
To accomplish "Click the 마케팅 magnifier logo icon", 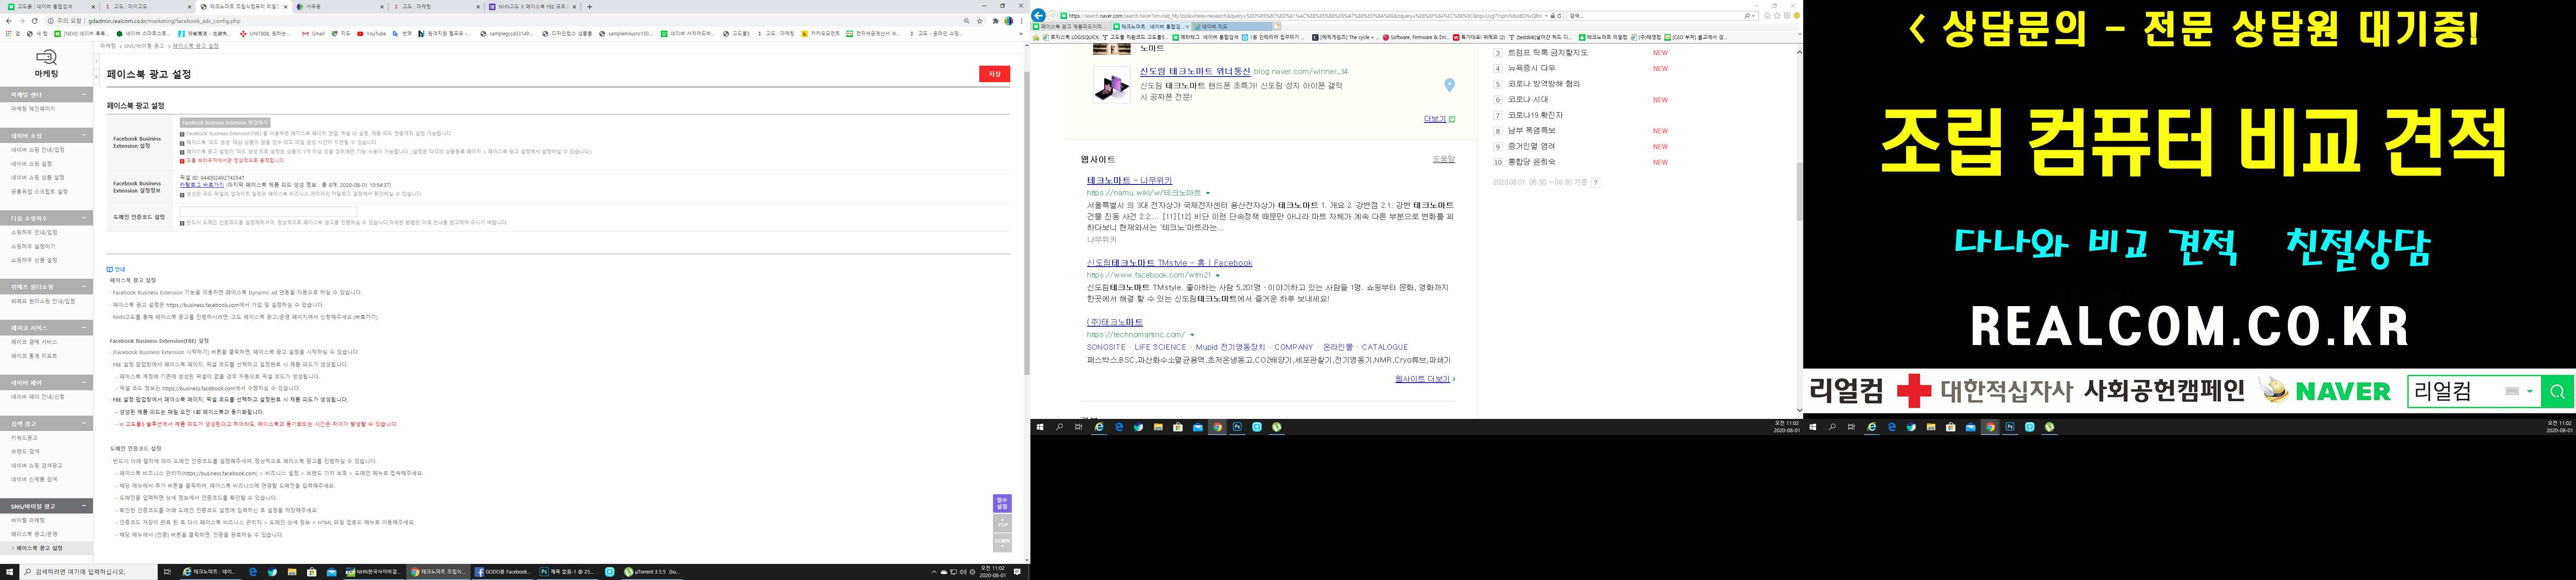I will coord(46,58).
